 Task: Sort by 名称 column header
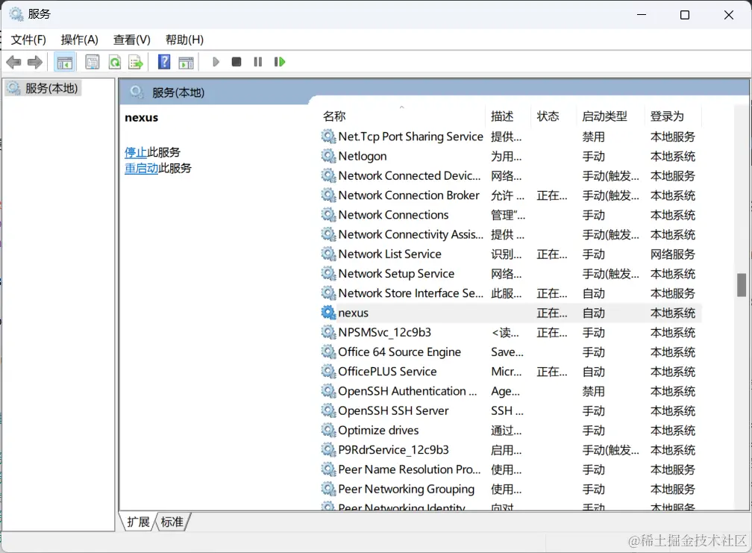point(402,116)
